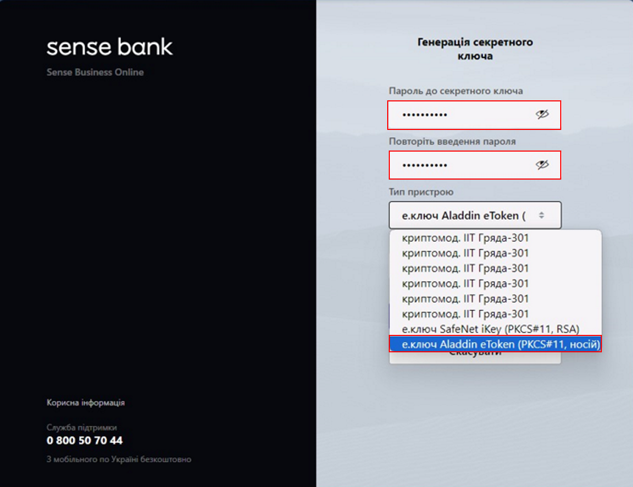Screen dimensions: 633x487
Task: Click the 'Служба підтримки' label
Action: (82, 428)
